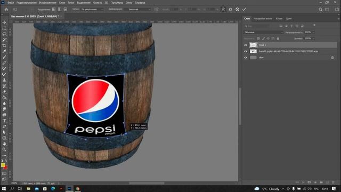Select the Blur tool

(x=4, y=103)
